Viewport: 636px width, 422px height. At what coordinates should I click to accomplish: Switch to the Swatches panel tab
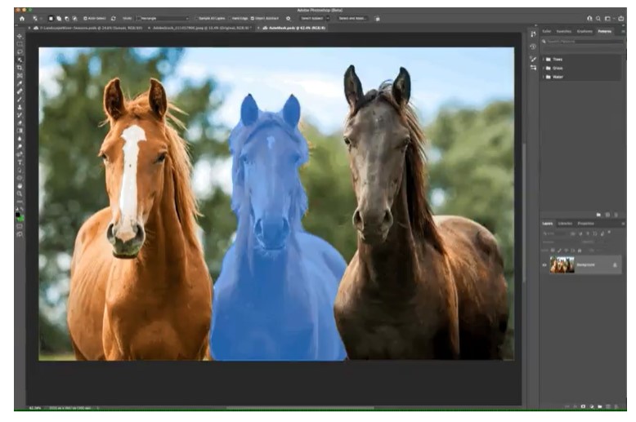564,31
